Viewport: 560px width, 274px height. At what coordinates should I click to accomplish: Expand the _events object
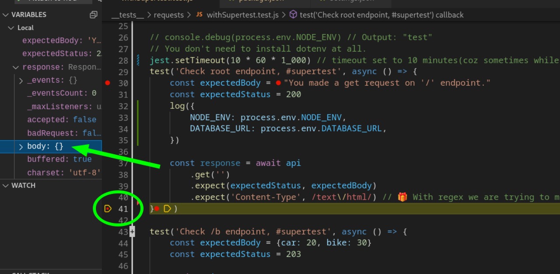(x=21, y=80)
